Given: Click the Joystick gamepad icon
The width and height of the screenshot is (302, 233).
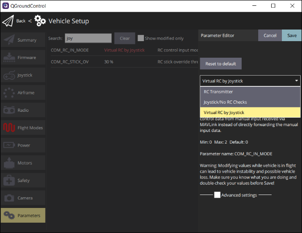Looking at the screenshot, I should pyautogui.click(x=9, y=75).
